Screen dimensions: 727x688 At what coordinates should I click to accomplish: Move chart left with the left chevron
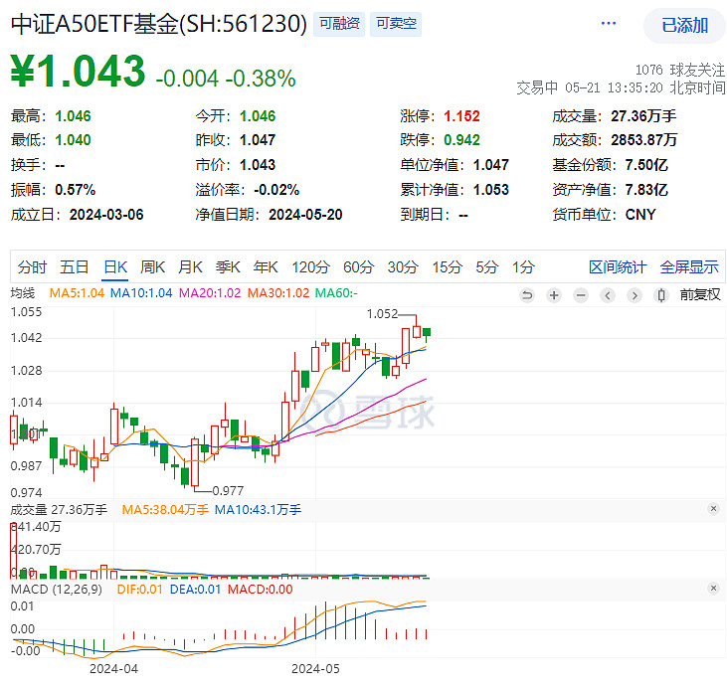[x=608, y=295]
